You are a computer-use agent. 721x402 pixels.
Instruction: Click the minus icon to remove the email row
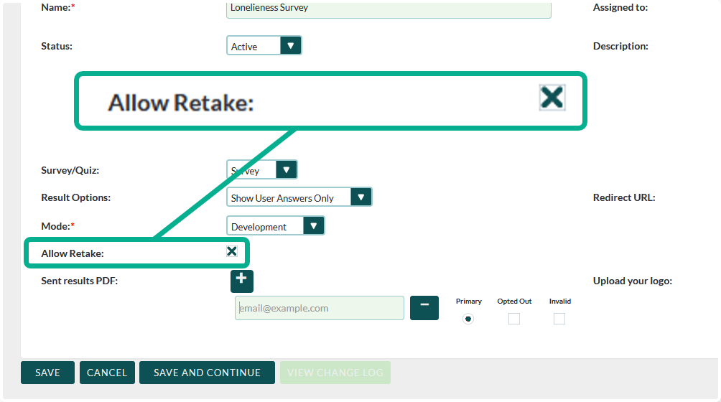[424, 308]
